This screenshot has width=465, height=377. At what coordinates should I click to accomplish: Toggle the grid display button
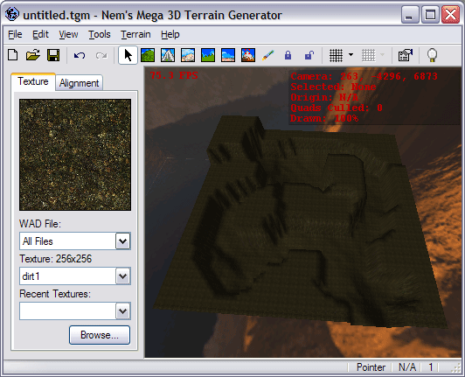(x=336, y=55)
